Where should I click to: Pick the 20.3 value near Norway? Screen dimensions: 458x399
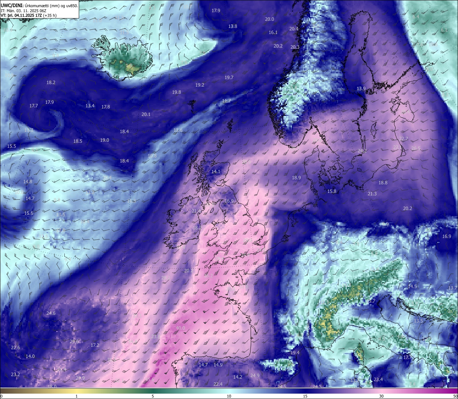(x=295, y=47)
